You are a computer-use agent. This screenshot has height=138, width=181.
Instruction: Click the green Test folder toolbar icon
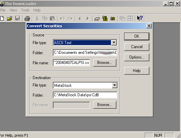pyautogui.click(x=113, y=19)
